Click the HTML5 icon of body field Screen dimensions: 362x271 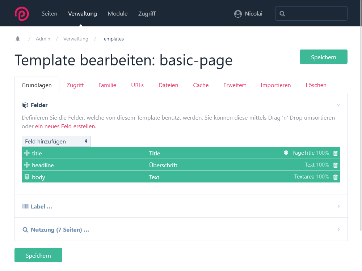click(27, 177)
